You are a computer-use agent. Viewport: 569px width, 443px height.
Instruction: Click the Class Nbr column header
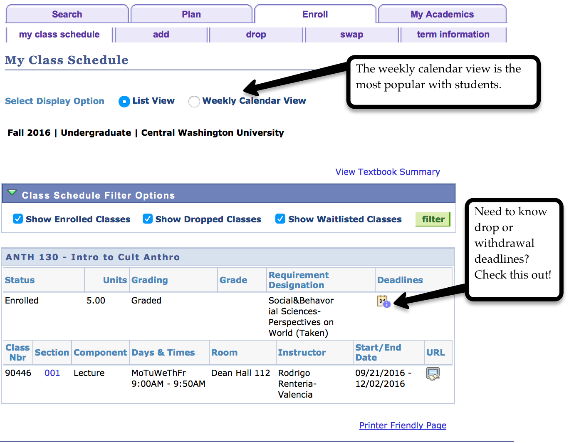17,353
